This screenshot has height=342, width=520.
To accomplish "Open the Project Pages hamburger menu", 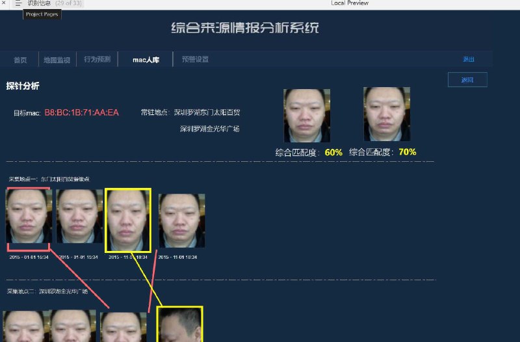I will click(18, 3).
